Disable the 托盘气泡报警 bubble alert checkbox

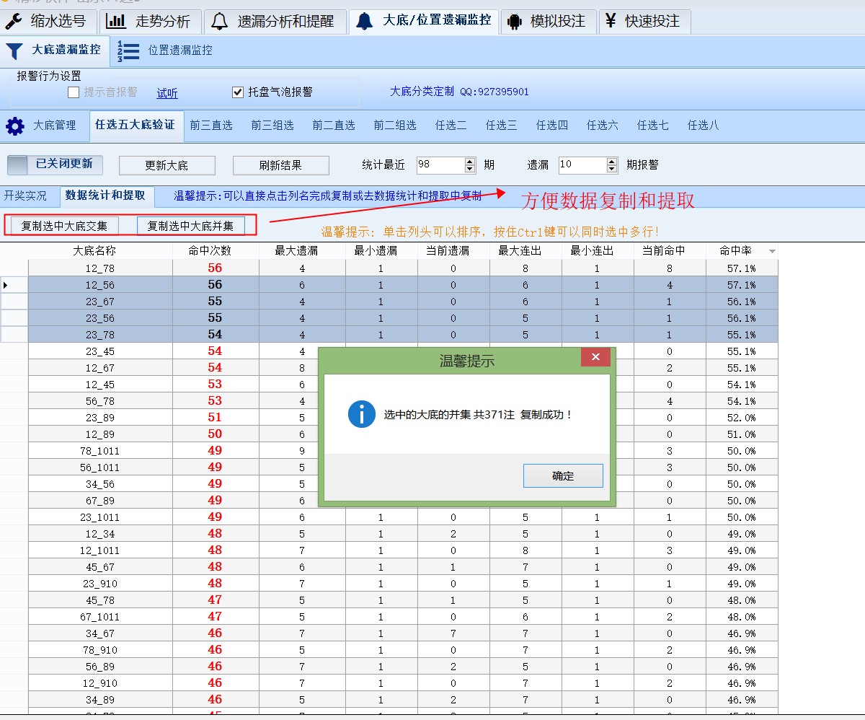[237, 91]
